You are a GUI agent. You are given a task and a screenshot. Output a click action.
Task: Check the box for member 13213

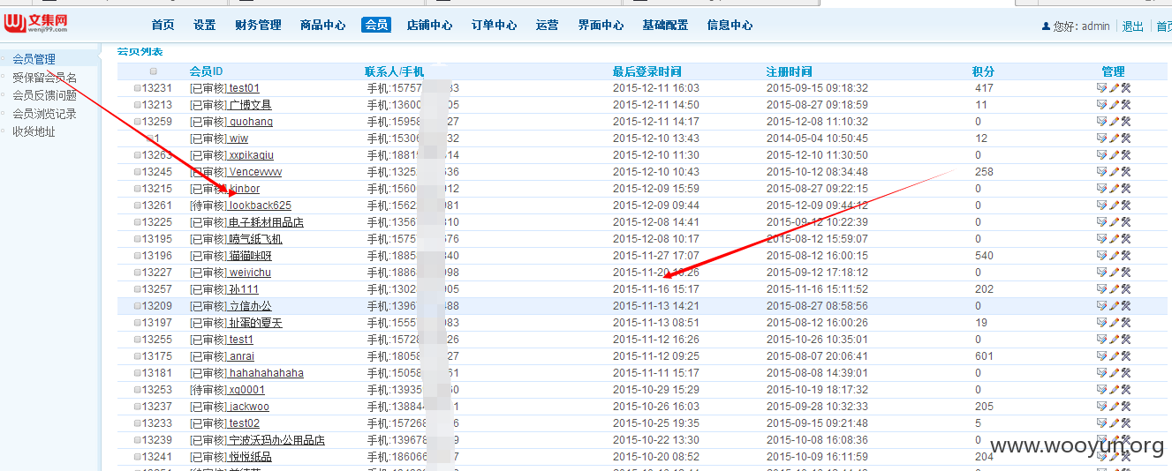click(x=138, y=105)
